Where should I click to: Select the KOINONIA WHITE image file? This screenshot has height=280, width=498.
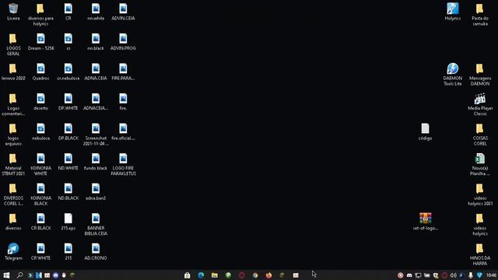40,165
